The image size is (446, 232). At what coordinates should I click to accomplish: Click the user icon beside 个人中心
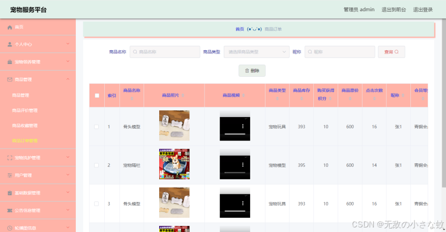pyautogui.click(x=10, y=44)
